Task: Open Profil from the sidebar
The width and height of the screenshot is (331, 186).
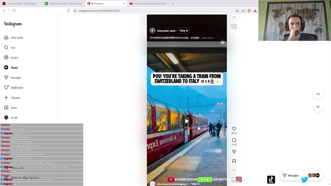Action: click(11, 118)
